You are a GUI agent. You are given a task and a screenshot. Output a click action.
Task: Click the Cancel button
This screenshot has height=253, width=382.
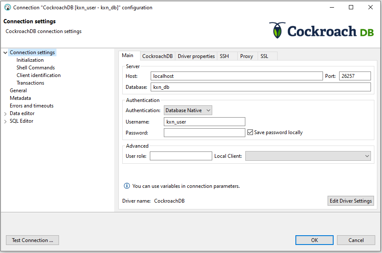[x=356, y=240]
